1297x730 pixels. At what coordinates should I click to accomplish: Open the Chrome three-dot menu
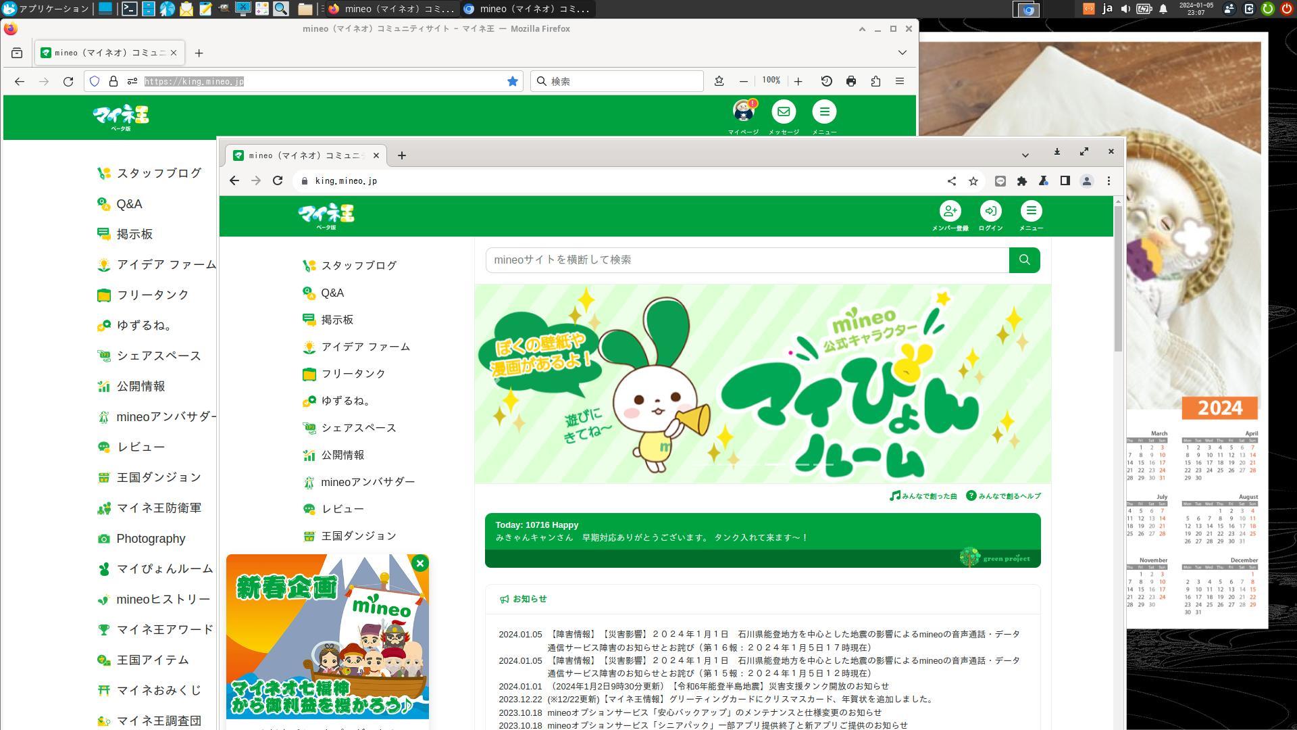click(x=1109, y=181)
